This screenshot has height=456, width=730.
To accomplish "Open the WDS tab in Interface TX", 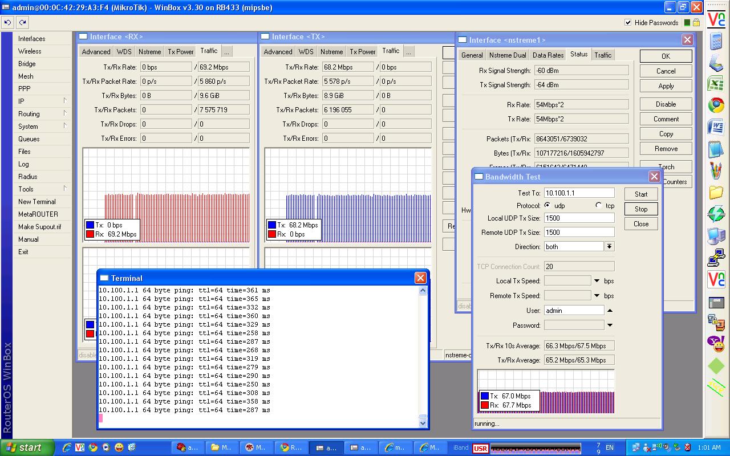I will coord(306,51).
